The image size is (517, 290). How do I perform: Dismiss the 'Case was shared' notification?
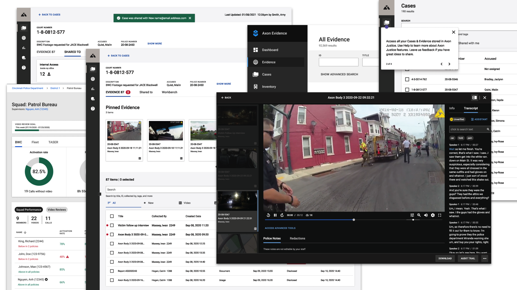click(190, 18)
